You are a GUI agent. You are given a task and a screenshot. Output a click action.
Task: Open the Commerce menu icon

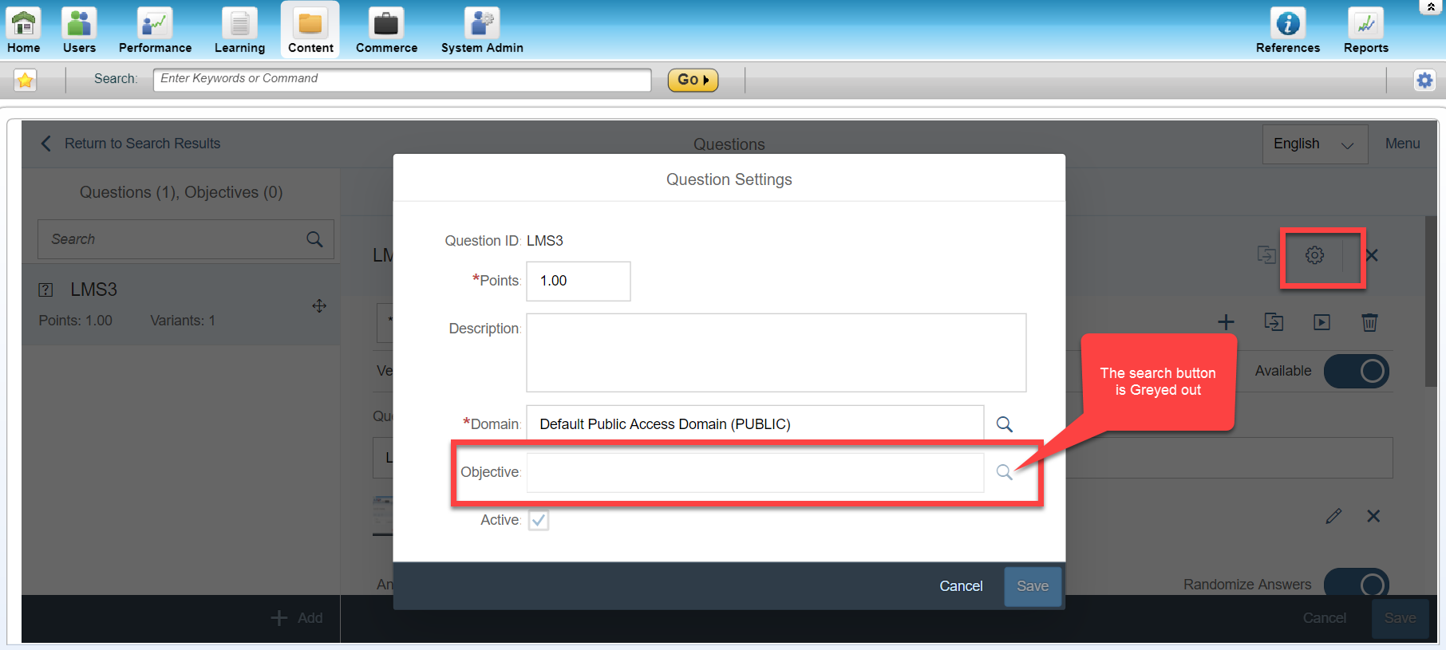pos(386,23)
